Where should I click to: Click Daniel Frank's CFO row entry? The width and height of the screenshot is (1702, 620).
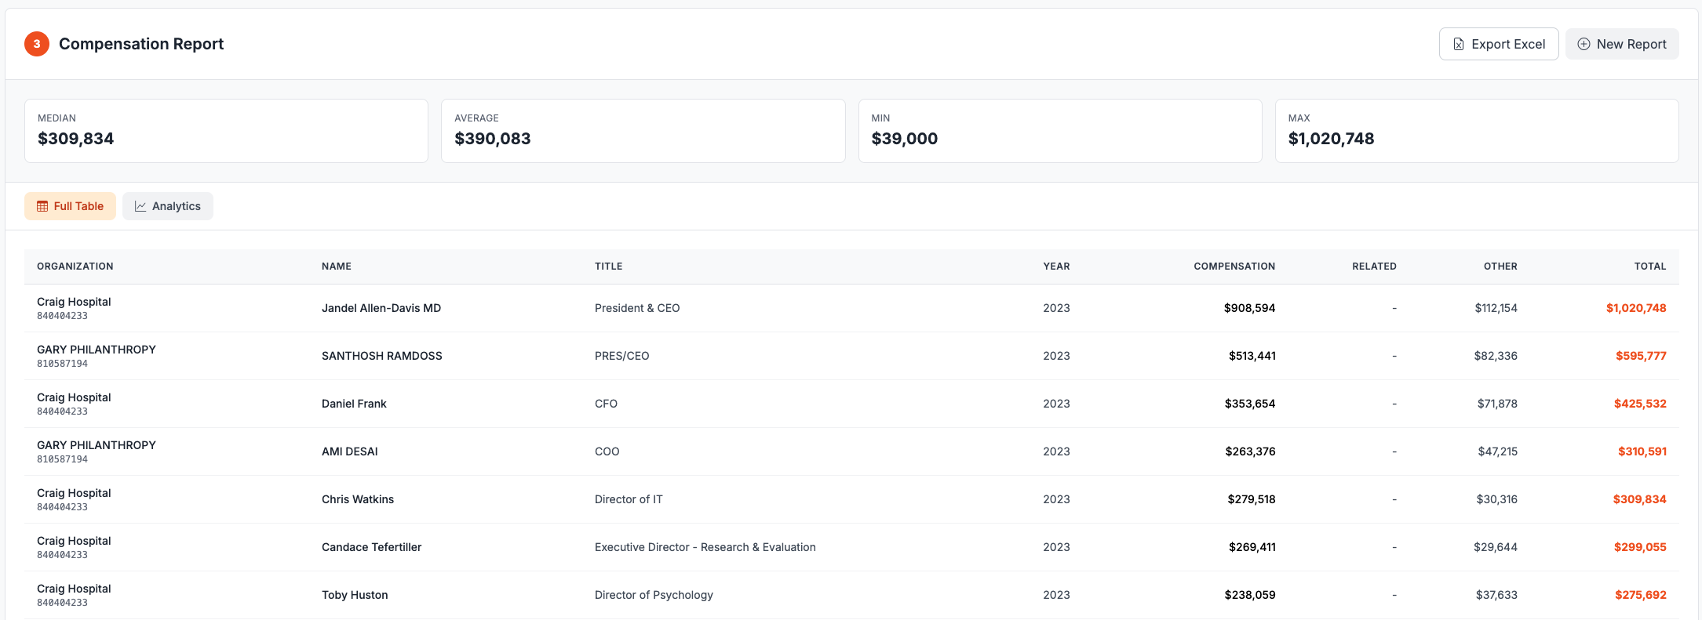point(353,403)
